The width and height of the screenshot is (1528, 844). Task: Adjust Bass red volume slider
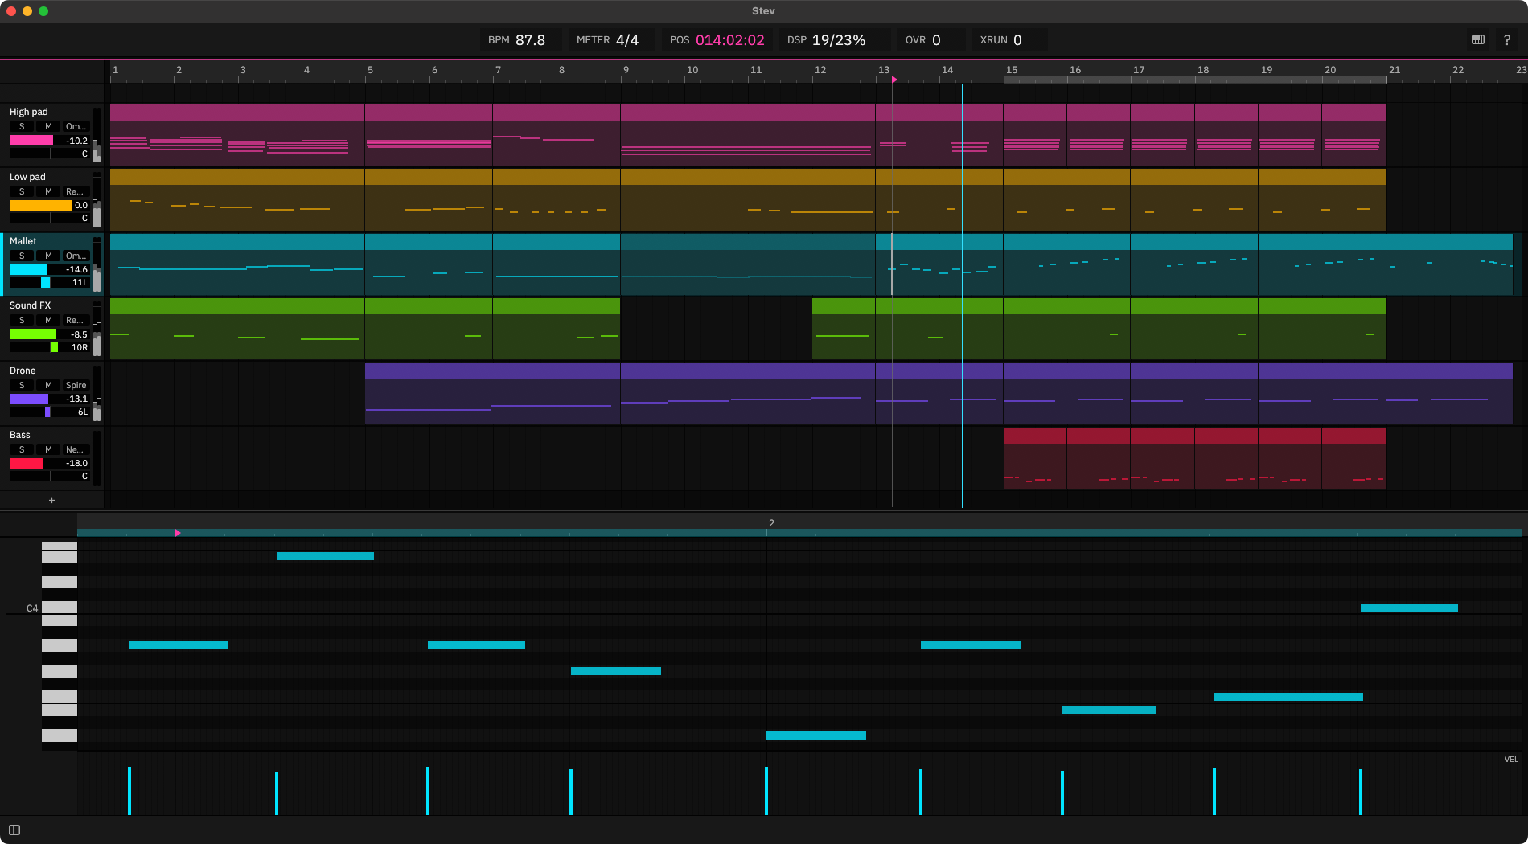[x=49, y=463]
